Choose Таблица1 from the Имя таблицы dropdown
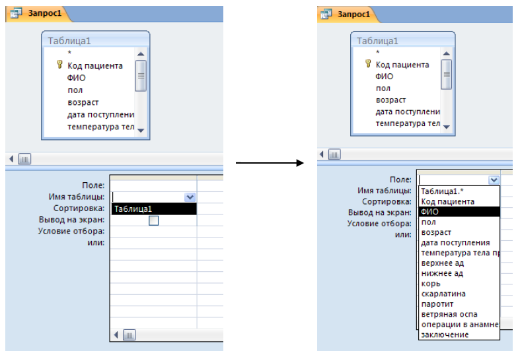The width and height of the screenshot is (518, 351). [154, 208]
